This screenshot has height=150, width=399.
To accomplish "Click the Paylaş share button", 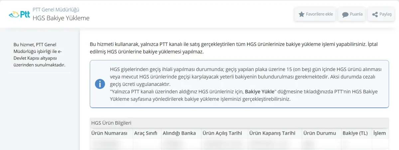I will [381, 14].
